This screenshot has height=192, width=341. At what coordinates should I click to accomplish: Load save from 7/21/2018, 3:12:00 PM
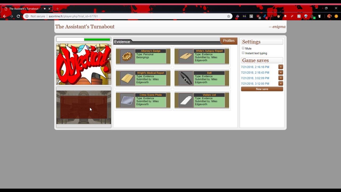[x=255, y=84]
